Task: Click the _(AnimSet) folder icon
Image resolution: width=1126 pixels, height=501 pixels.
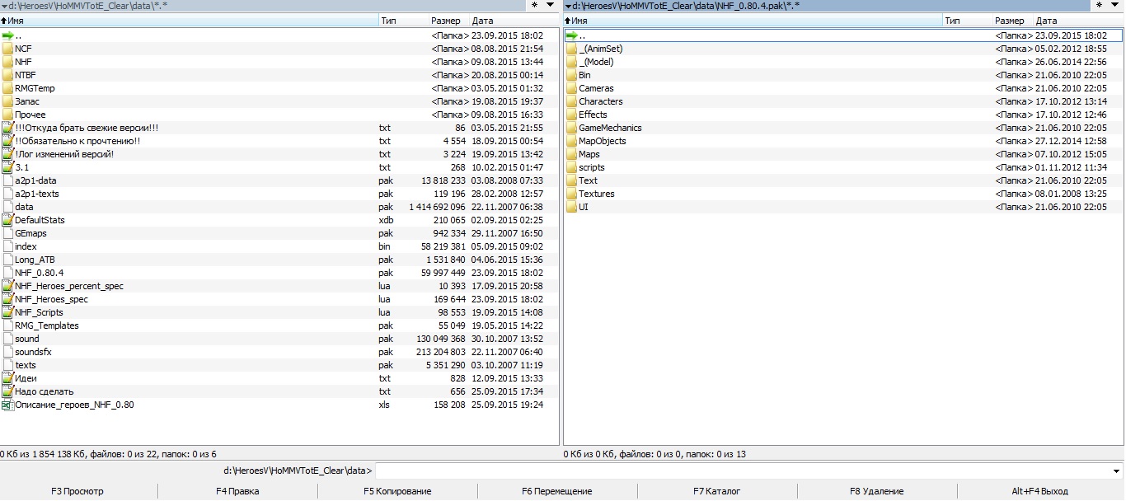Action: click(x=572, y=49)
